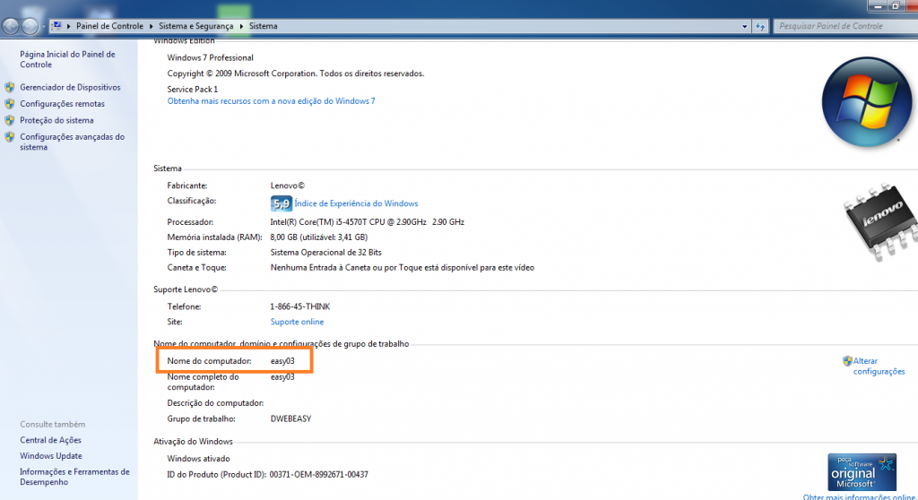Click shield icon beside Configurações remotas
Screen dimensions: 918x500
9,104
